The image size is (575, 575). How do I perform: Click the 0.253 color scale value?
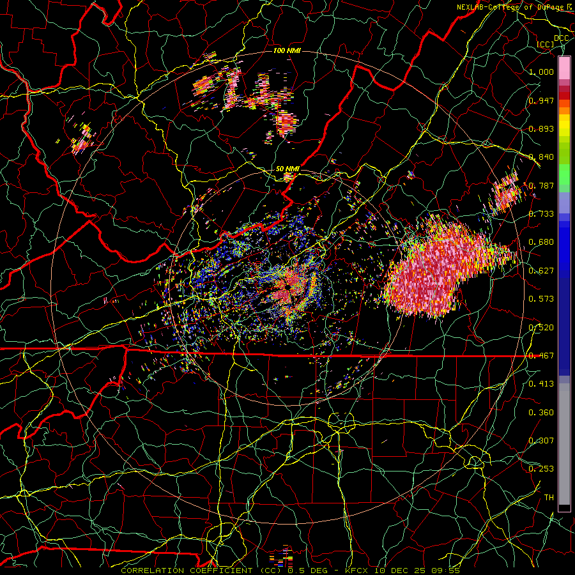coord(541,469)
